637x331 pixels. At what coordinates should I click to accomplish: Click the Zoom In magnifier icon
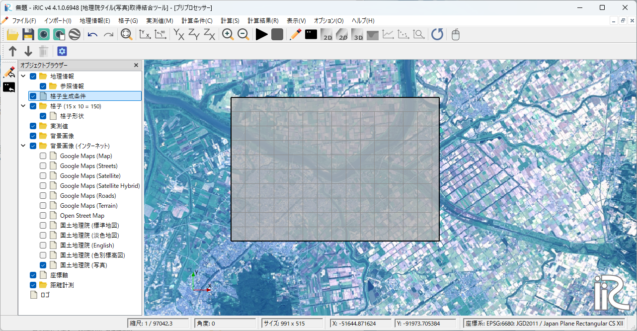coord(228,34)
